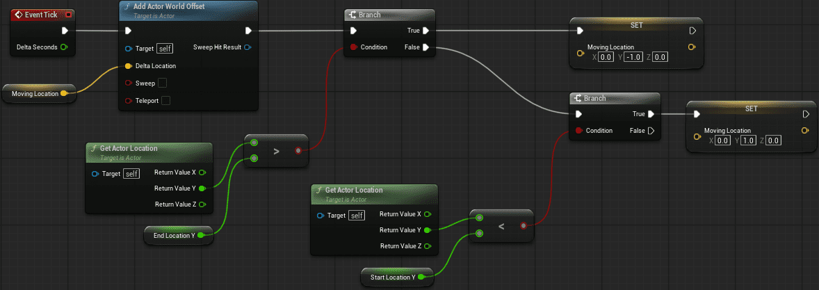Select the Start Location Y variable node
Screen dimensions: 819x290
(398, 277)
